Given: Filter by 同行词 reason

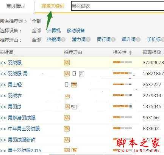Looking at the screenshot, I should tap(104, 40).
